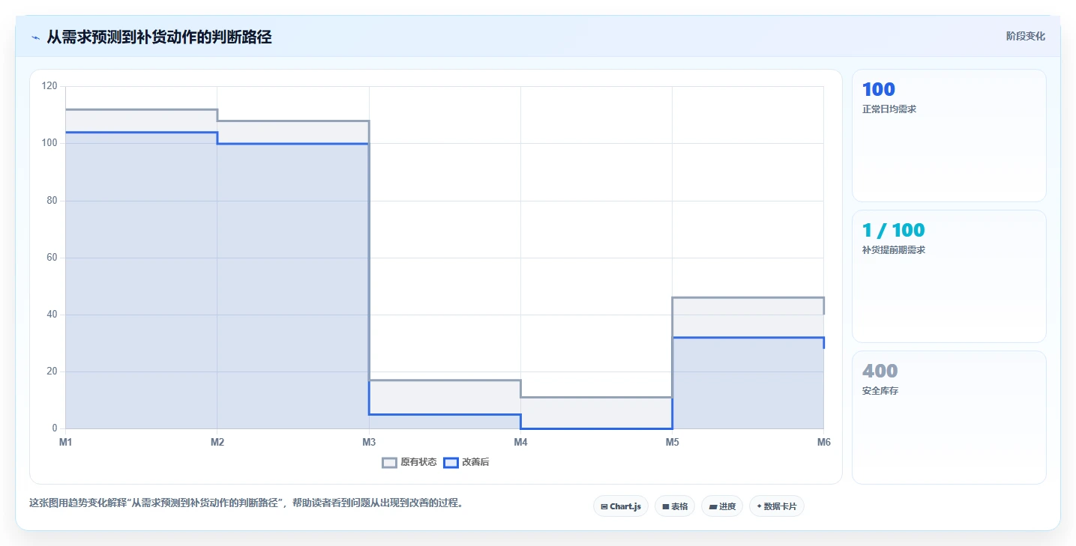Select the 补货提前期需求 card showing 1 / 100
This screenshot has height=546, width=1076.
click(x=949, y=276)
